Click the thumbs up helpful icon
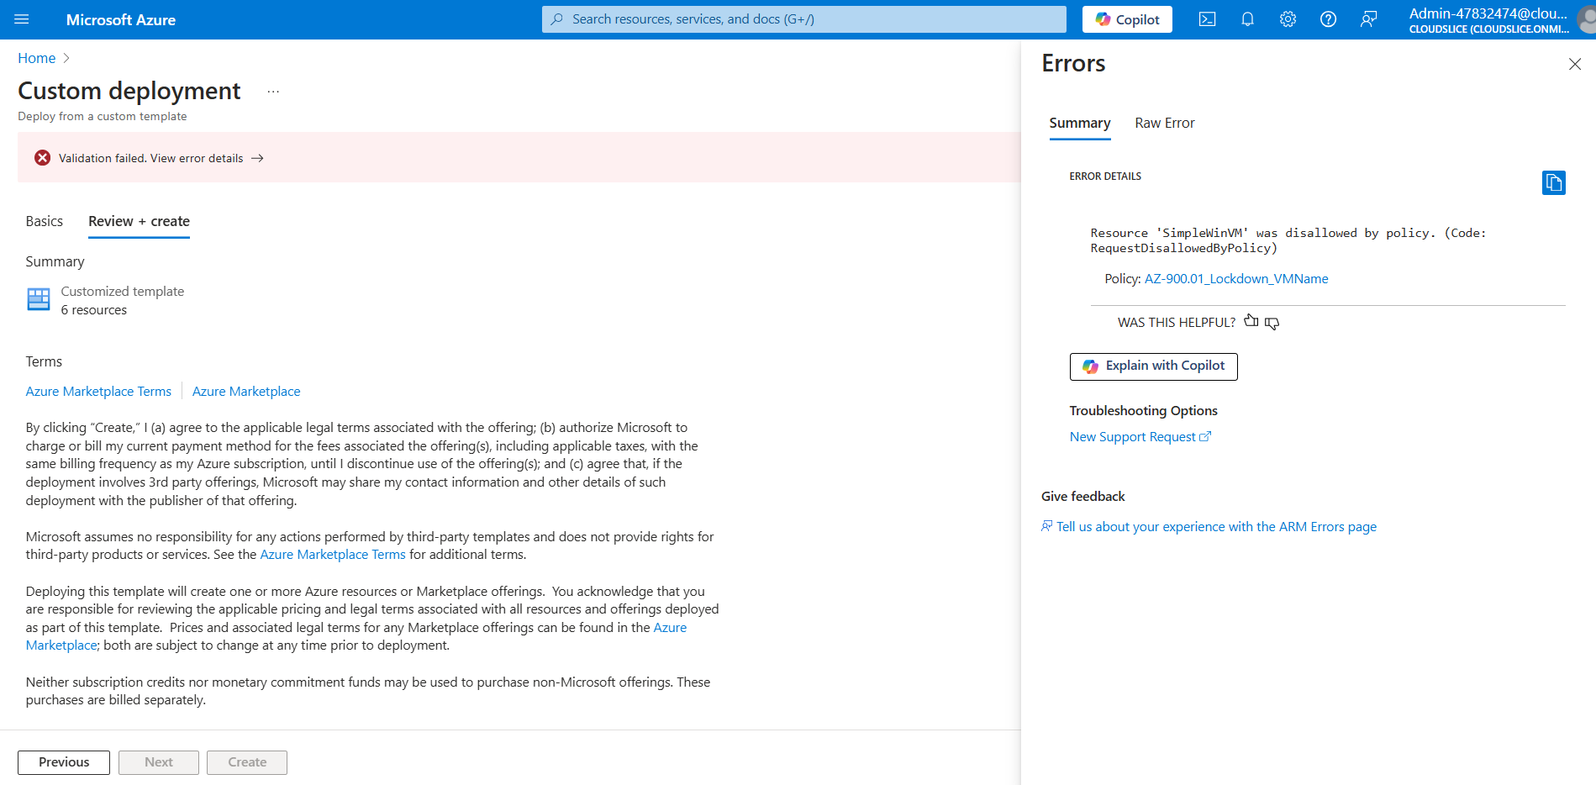Image resolution: width=1596 pixels, height=785 pixels. point(1251,321)
